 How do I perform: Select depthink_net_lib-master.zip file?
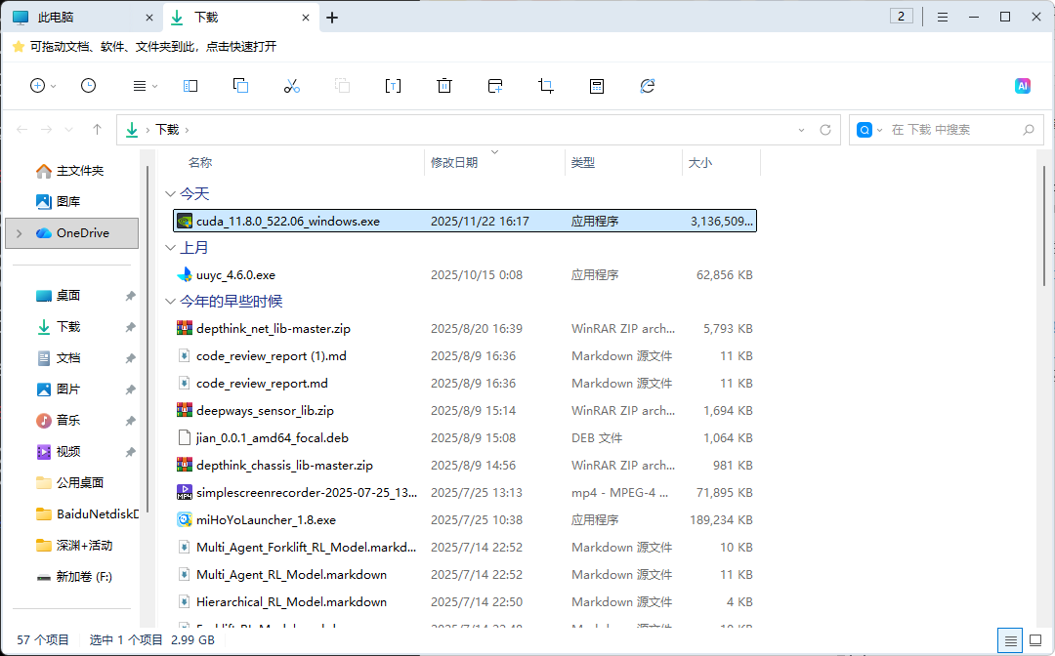pyautogui.click(x=465, y=329)
